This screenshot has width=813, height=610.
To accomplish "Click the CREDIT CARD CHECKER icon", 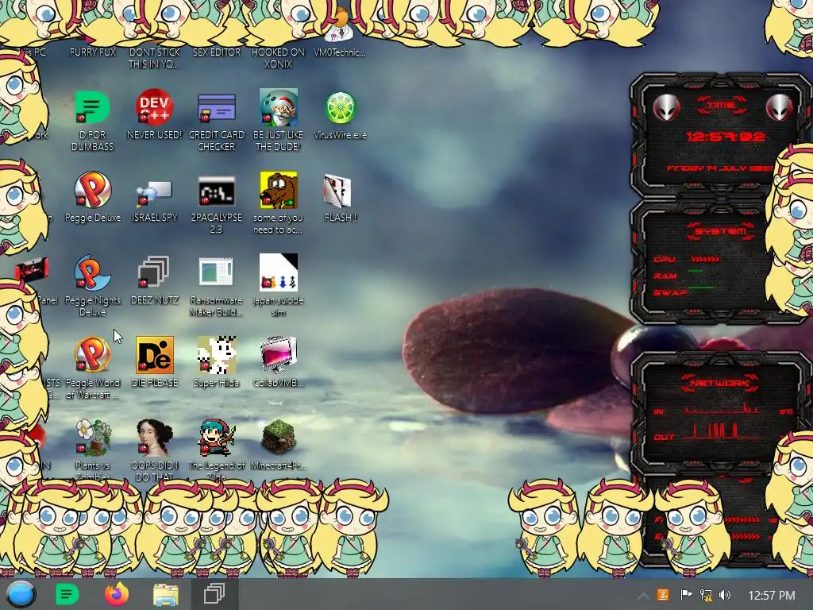I will [216, 108].
